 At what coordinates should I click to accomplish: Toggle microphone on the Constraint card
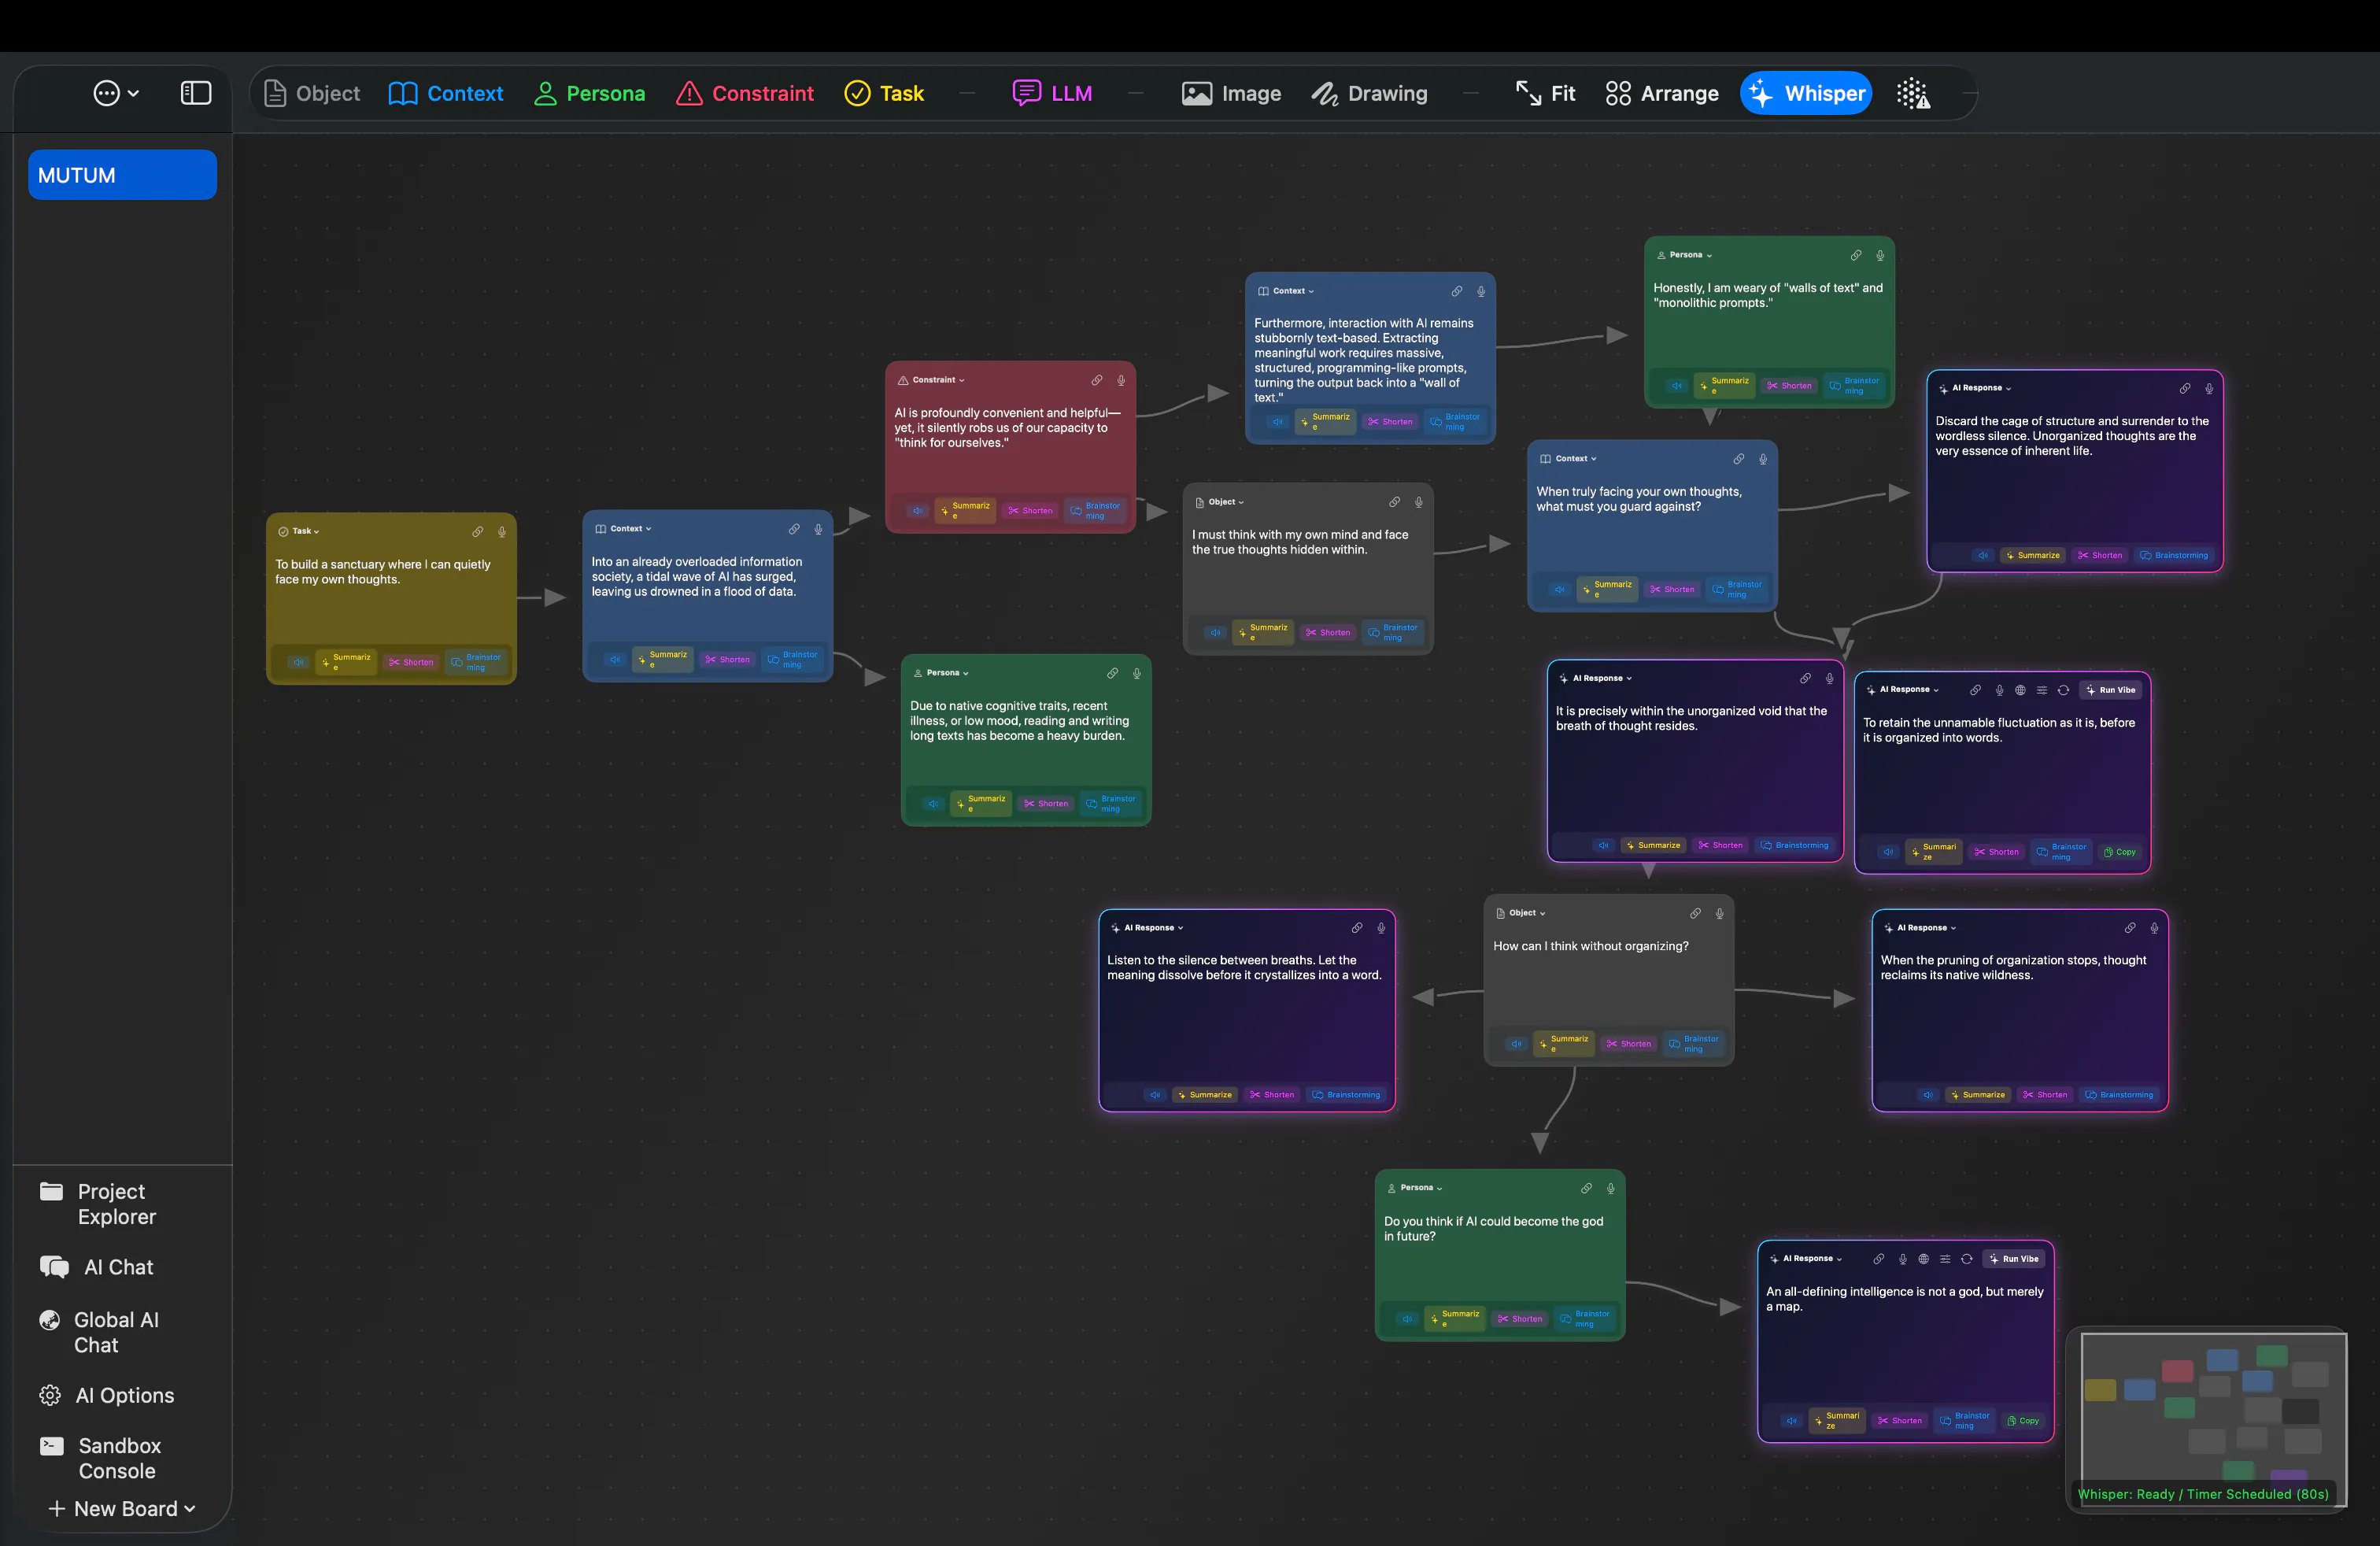coord(1121,380)
